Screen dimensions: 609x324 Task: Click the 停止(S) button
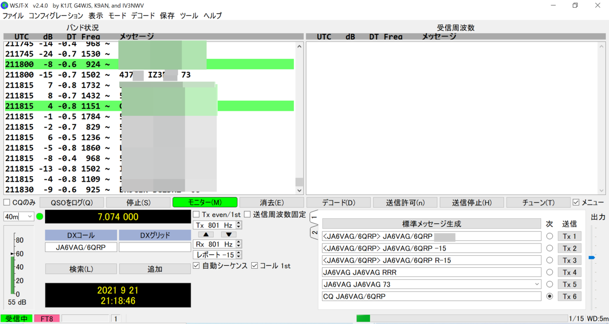point(138,202)
